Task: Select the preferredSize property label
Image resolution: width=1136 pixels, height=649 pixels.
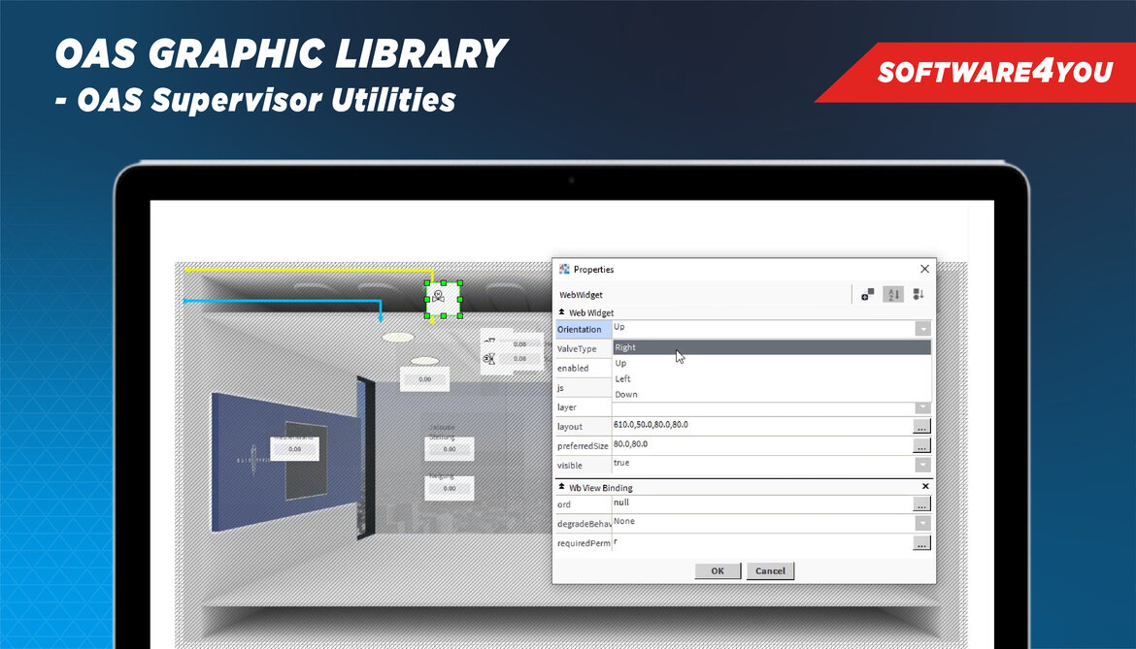Action: click(x=583, y=446)
